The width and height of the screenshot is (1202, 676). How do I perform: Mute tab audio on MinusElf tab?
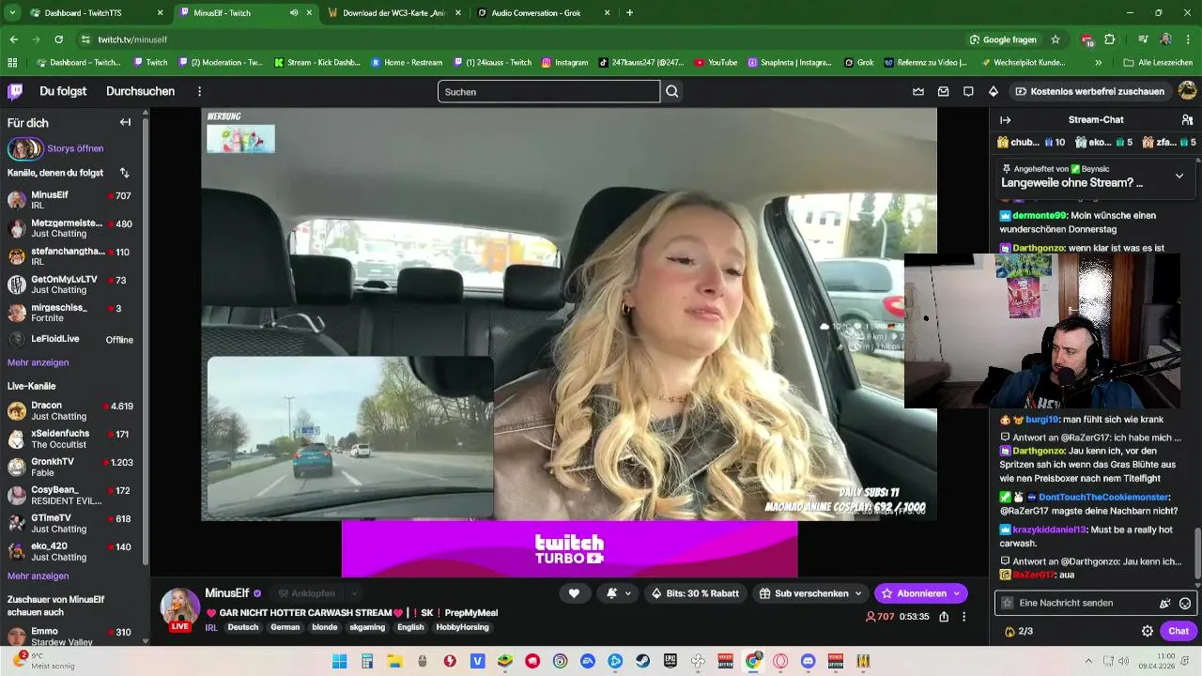pyautogui.click(x=294, y=13)
